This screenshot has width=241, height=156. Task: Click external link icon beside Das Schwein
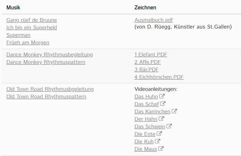[x=169, y=126]
